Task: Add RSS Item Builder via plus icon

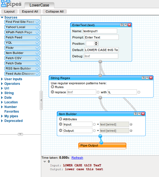Action: point(37,68)
